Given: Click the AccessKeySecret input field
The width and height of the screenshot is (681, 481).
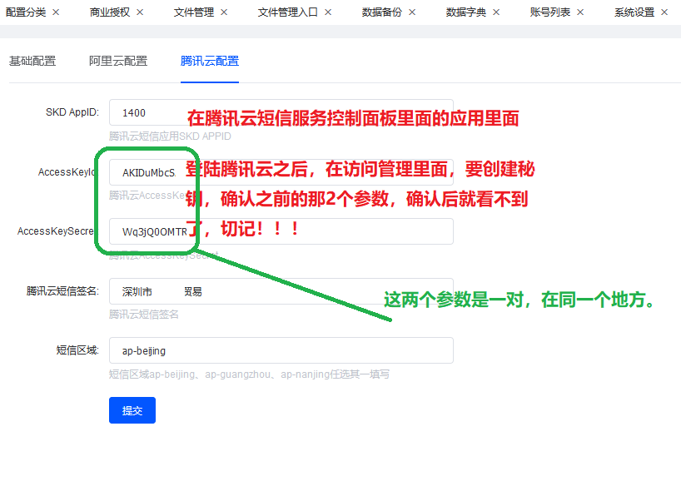Looking at the screenshot, I should [x=150, y=231].
